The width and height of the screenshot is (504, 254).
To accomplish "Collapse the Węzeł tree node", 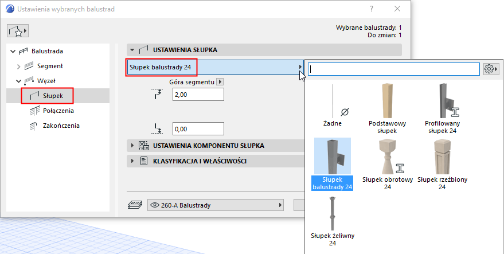I will [x=19, y=81].
